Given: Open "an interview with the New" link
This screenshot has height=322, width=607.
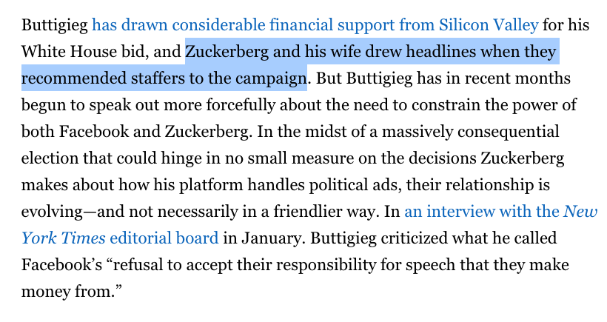Looking at the screenshot, I should [x=501, y=212].
